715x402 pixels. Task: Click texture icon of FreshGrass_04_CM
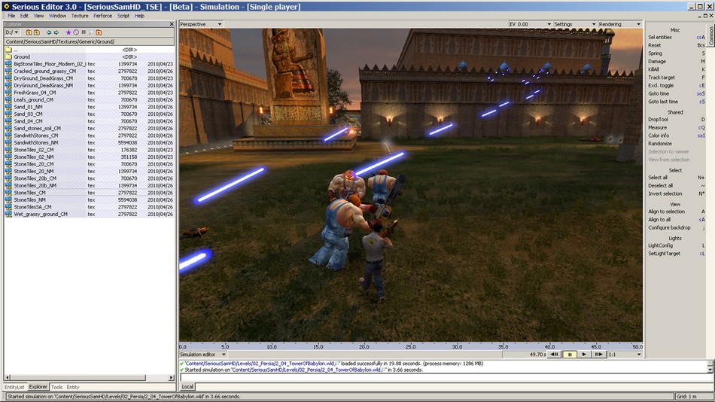(x=8, y=93)
